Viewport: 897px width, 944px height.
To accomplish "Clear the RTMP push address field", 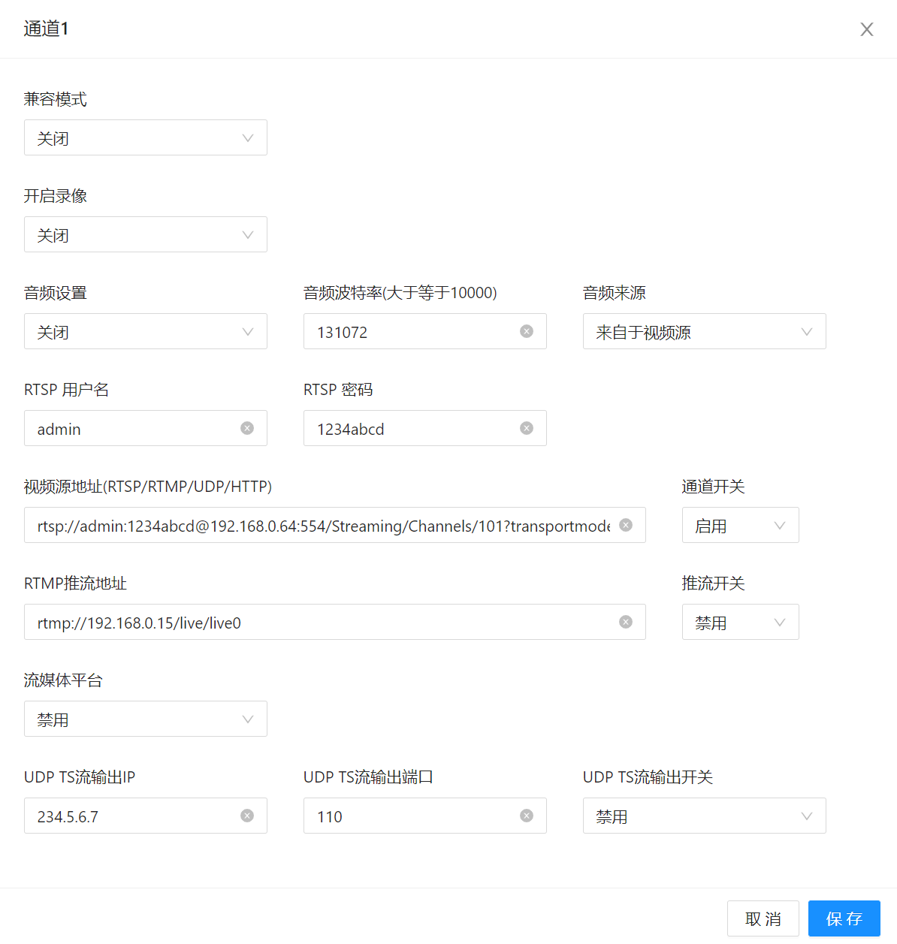I will tap(626, 622).
